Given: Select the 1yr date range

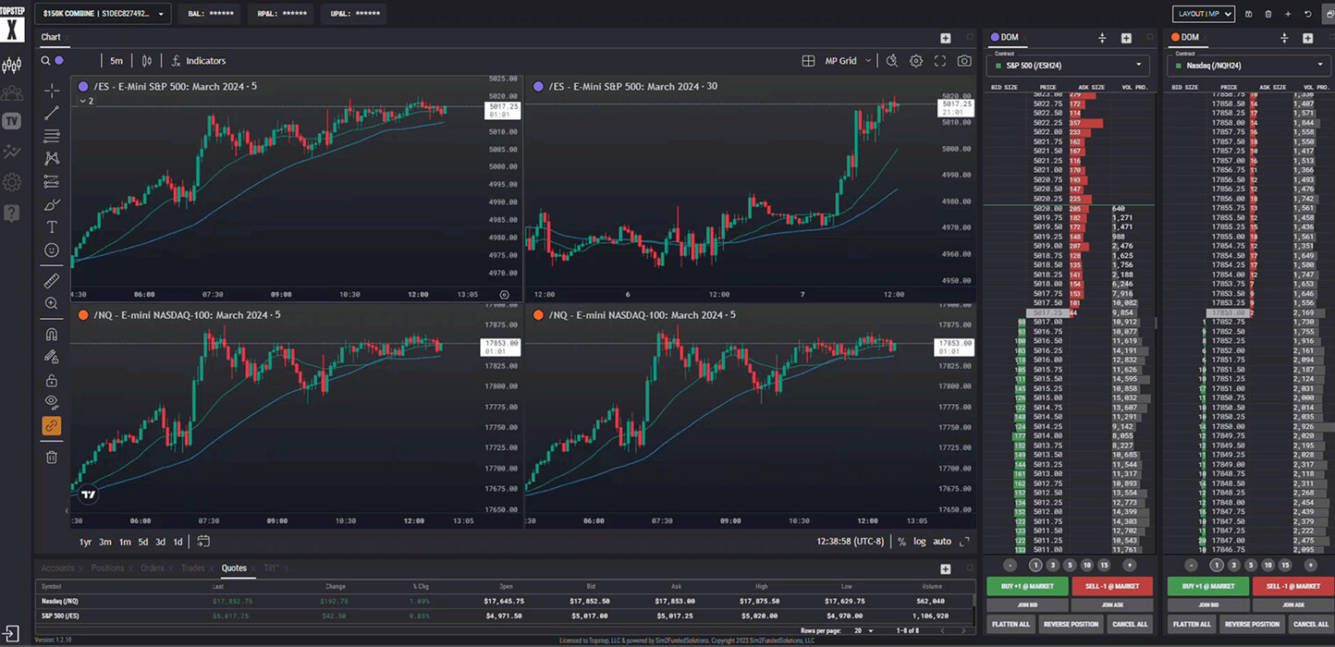Looking at the screenshot, I should [x=85, y=542].
